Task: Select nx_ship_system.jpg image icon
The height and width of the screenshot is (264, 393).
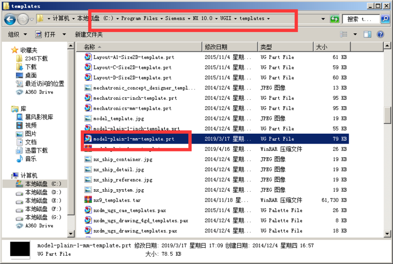Action: 88,190
